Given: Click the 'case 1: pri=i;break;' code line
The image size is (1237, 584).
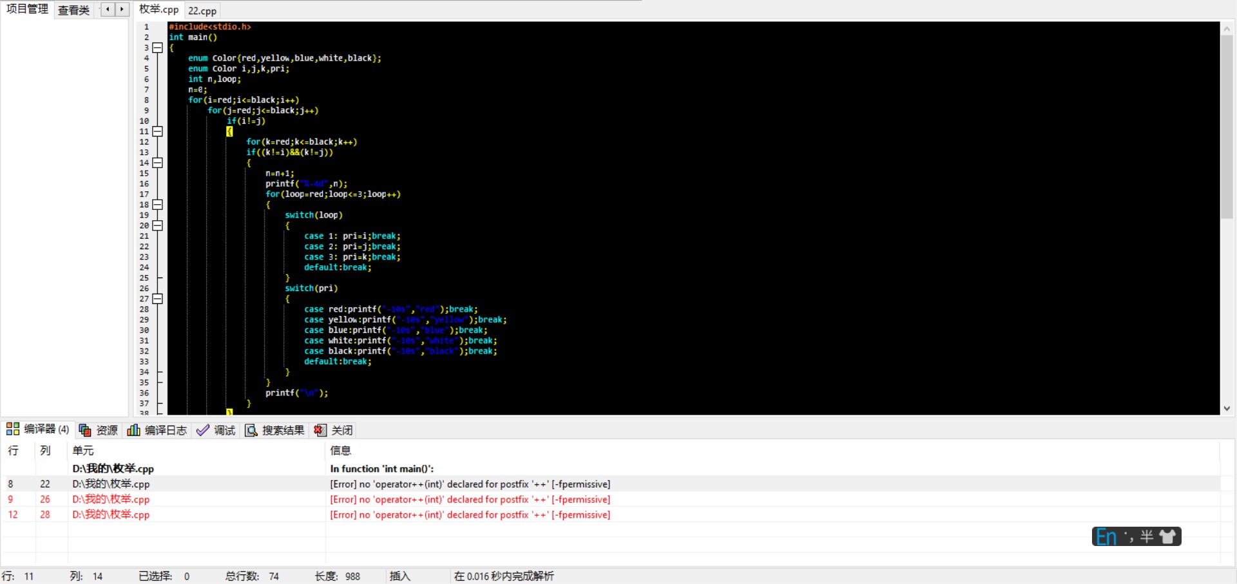Looking at the screenshot, I should tap(352, 236).
